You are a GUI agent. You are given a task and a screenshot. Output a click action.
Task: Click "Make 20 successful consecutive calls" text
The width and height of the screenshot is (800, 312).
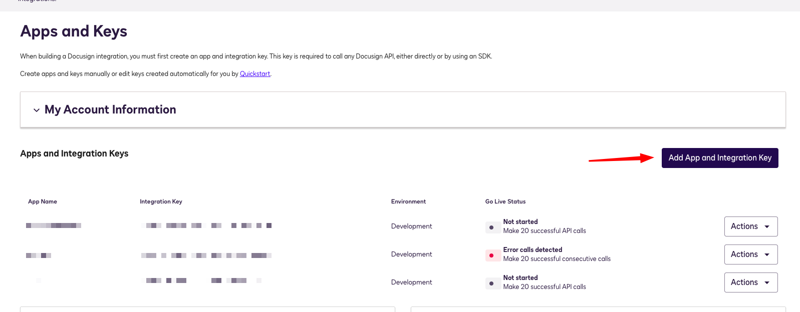(x=557, y=258)
